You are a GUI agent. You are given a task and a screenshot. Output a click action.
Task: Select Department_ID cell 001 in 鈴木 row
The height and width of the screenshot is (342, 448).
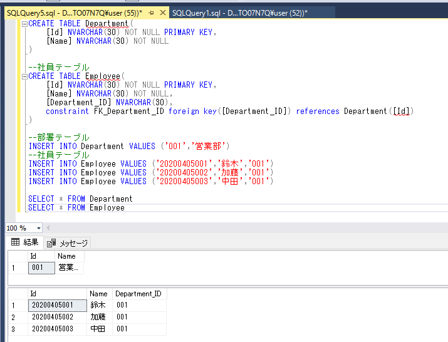pyautogui.click(x=140, y=306)
